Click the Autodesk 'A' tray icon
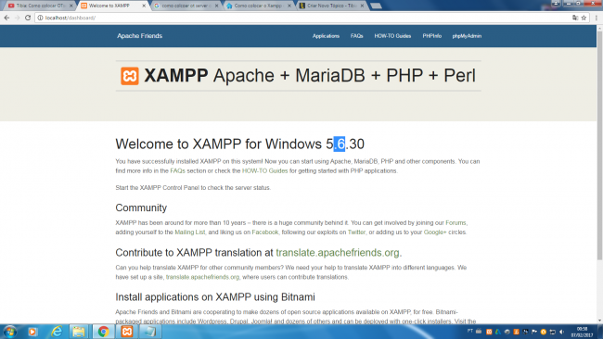Viewport: 603px width, 339px height. pos(497,332)
